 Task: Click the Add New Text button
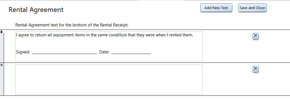pos(216,8)
